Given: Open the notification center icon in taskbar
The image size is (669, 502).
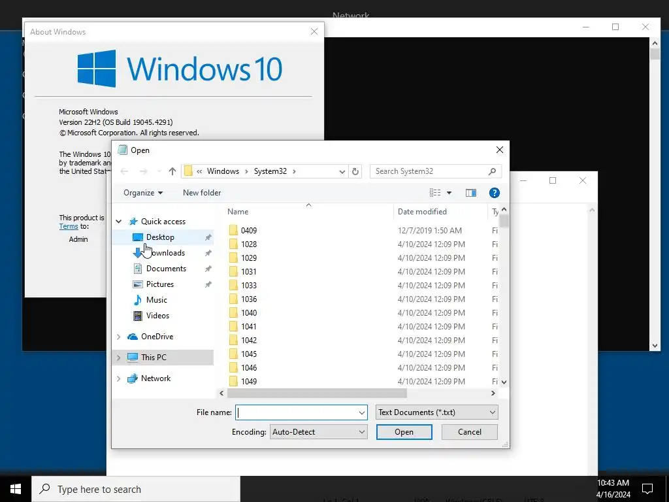Looking at the screenshot, I should (x=647, y=489).
